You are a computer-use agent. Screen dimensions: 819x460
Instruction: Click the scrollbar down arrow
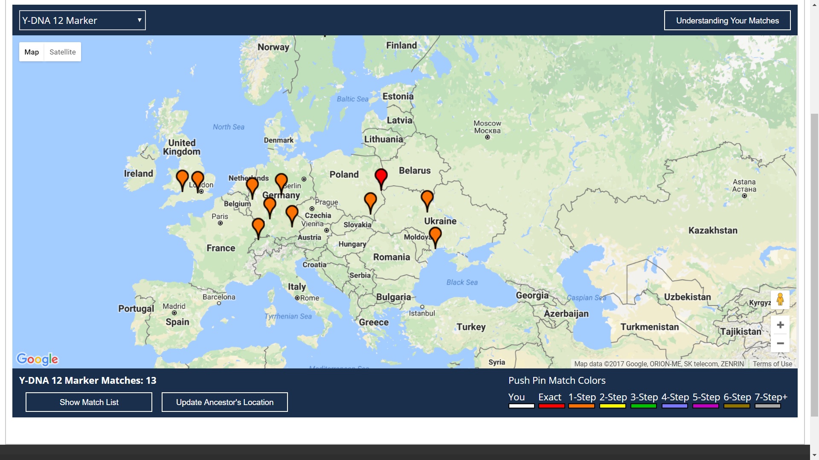(814, 455)
